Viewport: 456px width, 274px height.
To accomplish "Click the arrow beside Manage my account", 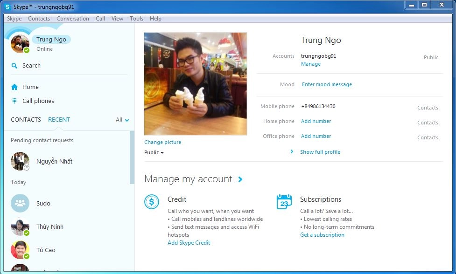I will [240, 179].
